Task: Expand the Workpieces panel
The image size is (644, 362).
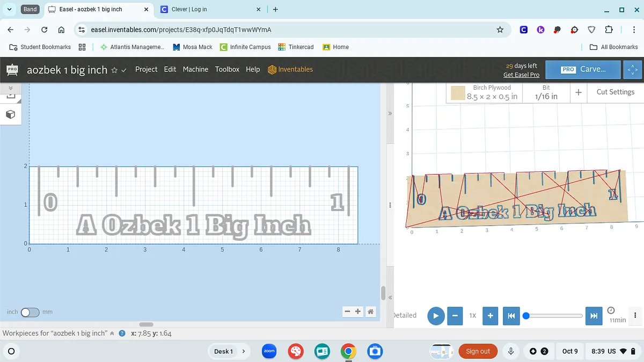Action: click(112, 334)
